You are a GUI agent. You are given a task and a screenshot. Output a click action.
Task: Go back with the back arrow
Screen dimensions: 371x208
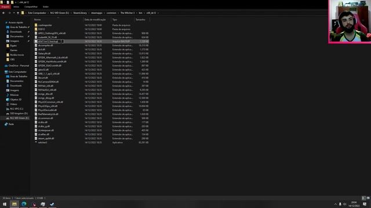[3, 13]
